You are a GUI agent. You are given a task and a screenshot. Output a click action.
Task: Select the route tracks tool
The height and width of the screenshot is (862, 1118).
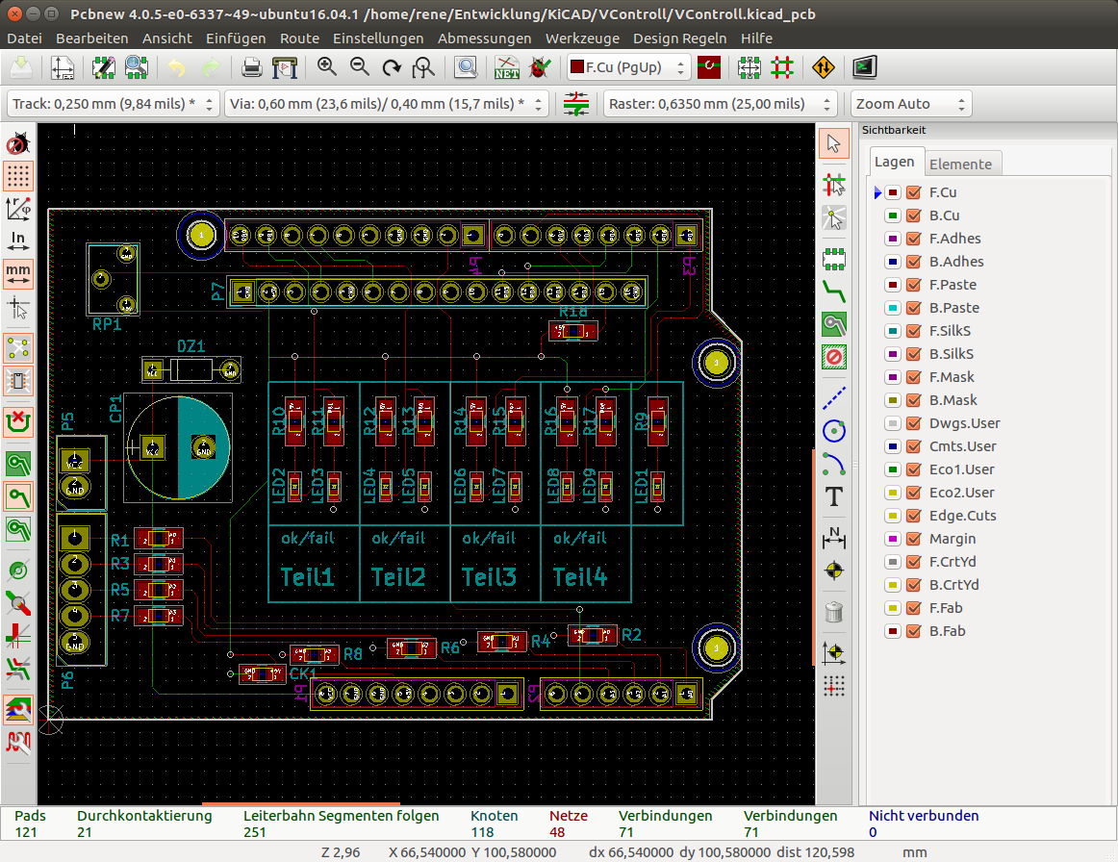click(834, 291)
